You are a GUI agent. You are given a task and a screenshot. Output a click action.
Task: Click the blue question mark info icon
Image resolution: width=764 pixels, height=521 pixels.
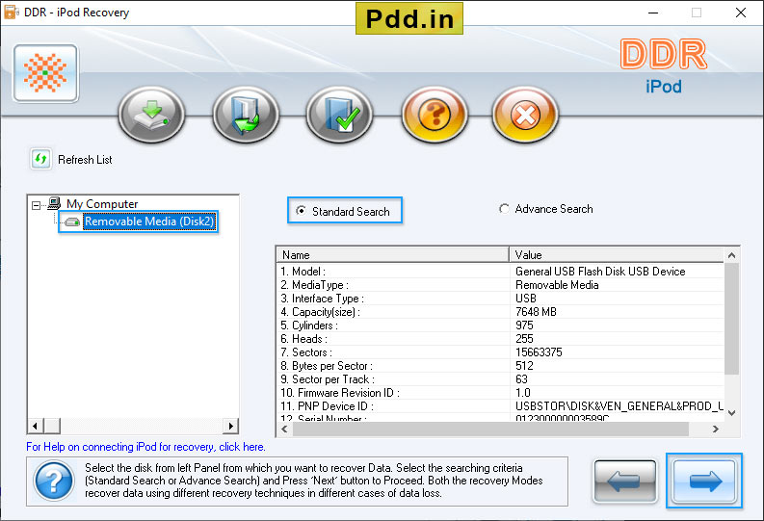[x=54, y=482]
